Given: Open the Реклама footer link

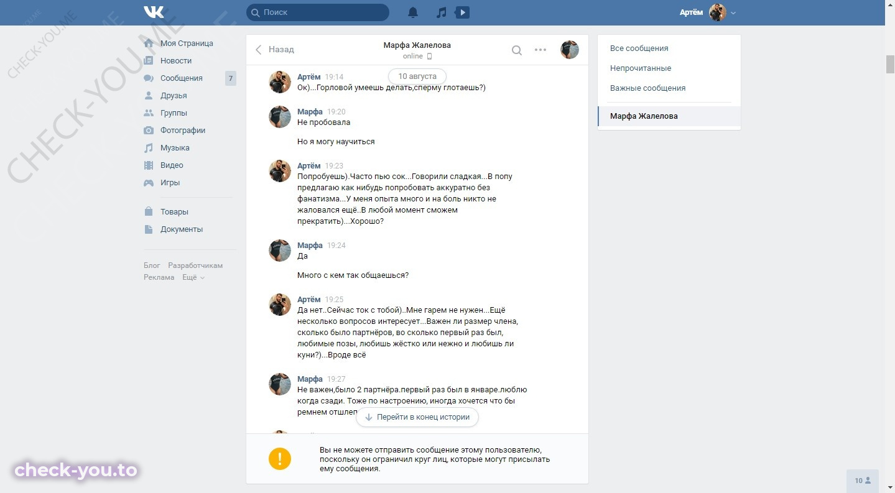Looking at the screenshot, I should [159, 277].
